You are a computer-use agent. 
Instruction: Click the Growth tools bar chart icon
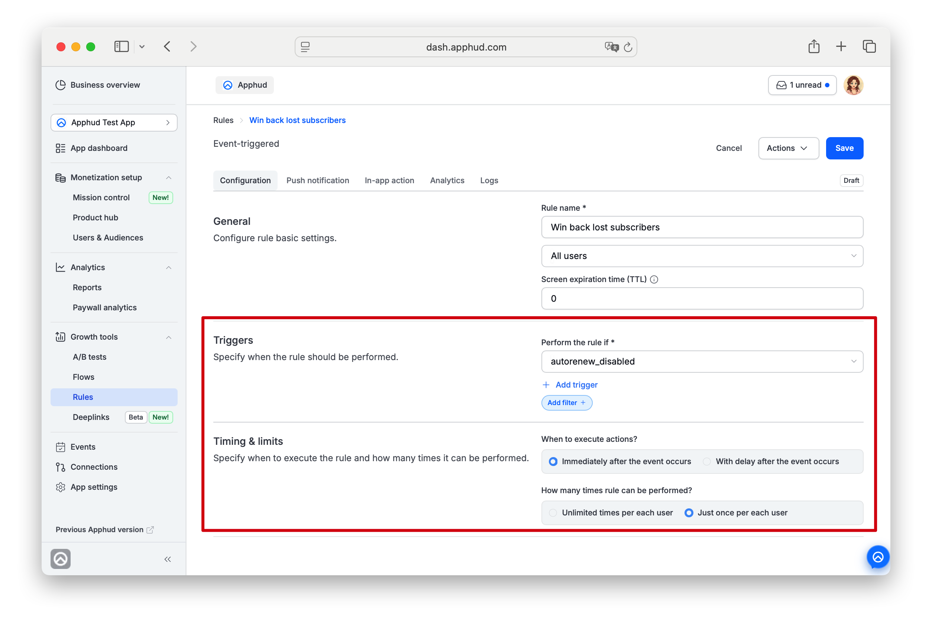tap(60, 337)
